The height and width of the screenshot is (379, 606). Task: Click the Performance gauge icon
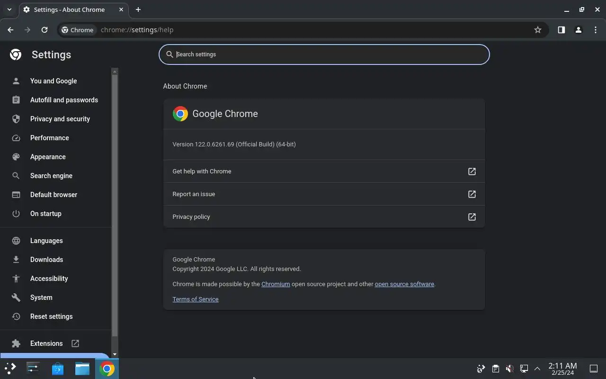pyautogui.click(x=16, y=138)
